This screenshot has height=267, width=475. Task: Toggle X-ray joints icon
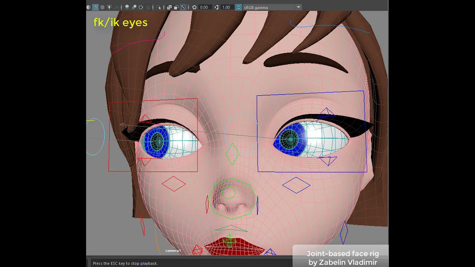click(183, 7)
